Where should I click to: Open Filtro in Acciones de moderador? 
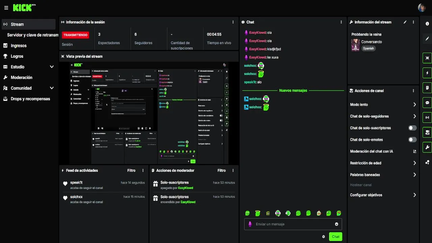pos(221,171)
